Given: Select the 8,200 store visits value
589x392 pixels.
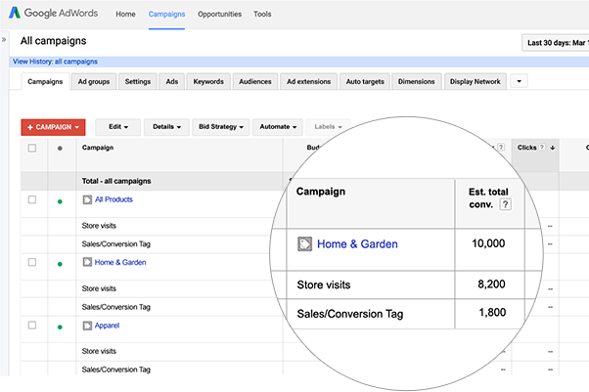Looking at the screenshot, I should point(491,284).
